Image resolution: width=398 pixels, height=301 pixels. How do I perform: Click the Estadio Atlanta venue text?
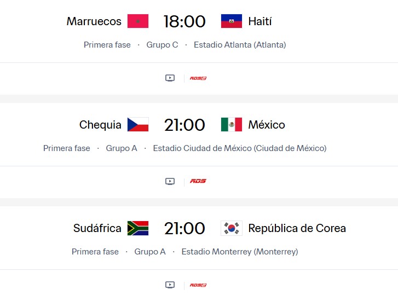click(240, 45)
